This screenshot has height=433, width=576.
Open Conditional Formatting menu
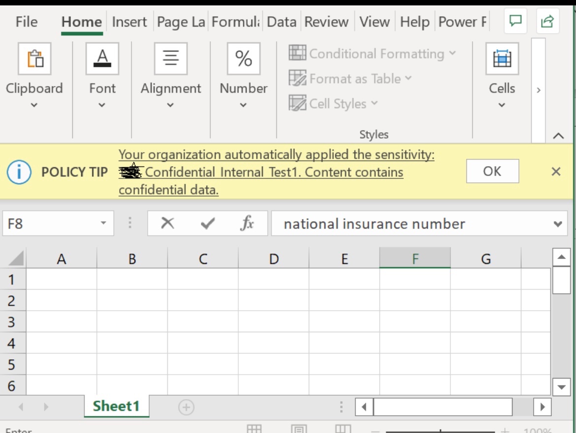[373, 53]
